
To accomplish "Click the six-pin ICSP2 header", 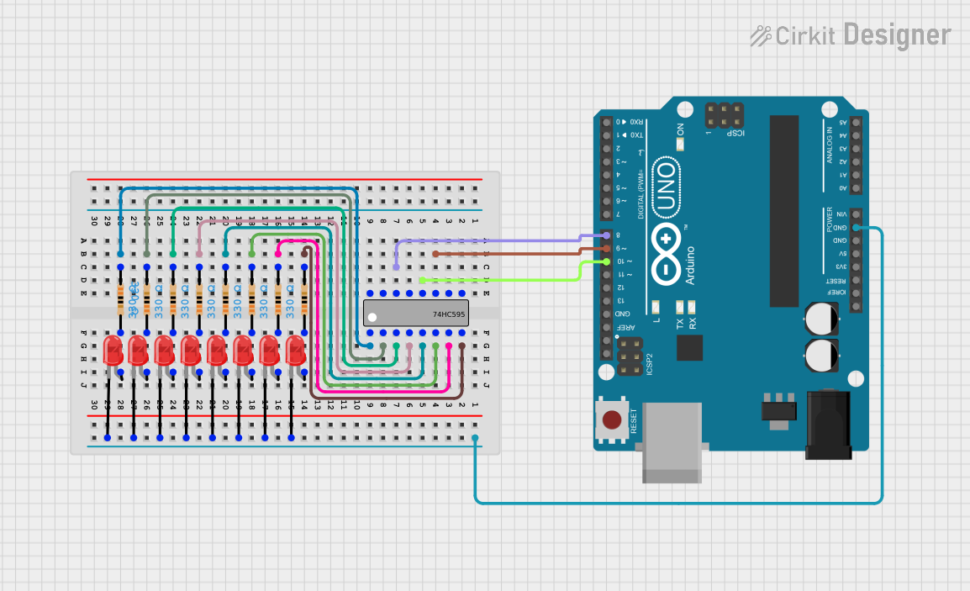I will pyautogui.click(x=630, y=357).
